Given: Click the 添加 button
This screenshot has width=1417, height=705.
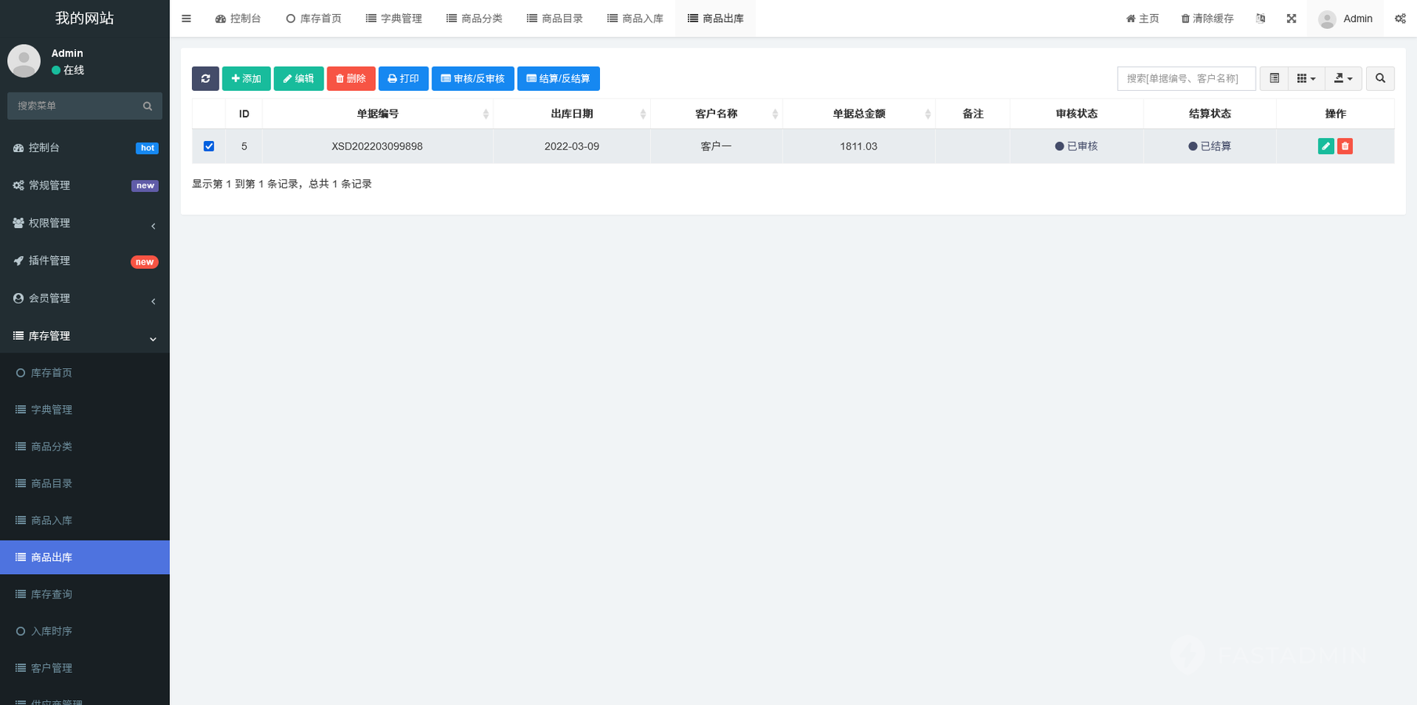Looking at the screenshot, I should pyautogui.click(x=246, y=78).
